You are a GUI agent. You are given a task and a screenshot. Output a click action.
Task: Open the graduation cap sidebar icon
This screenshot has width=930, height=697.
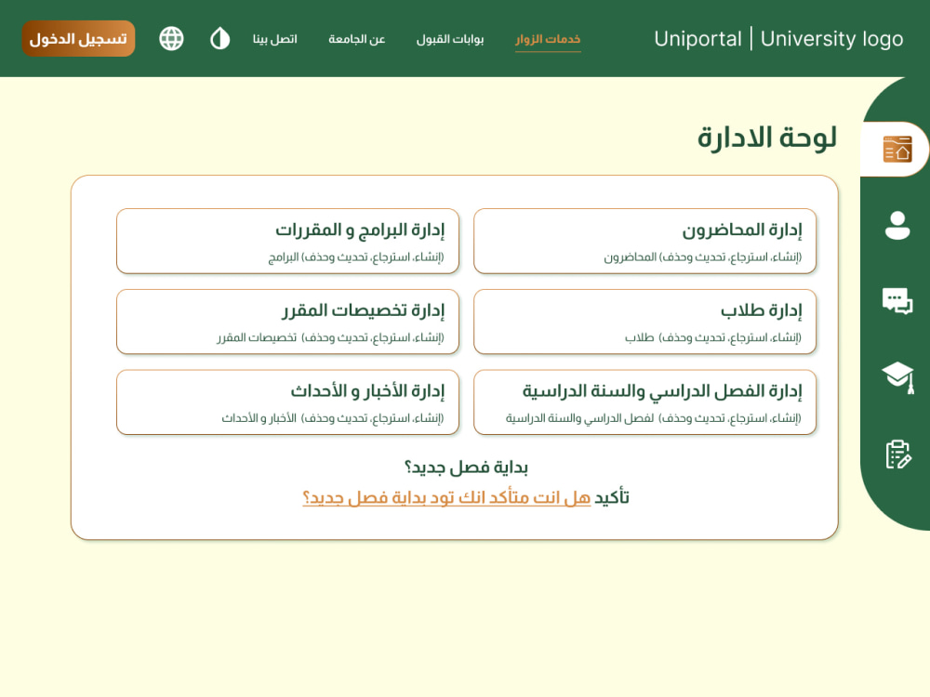coord(898,377)
